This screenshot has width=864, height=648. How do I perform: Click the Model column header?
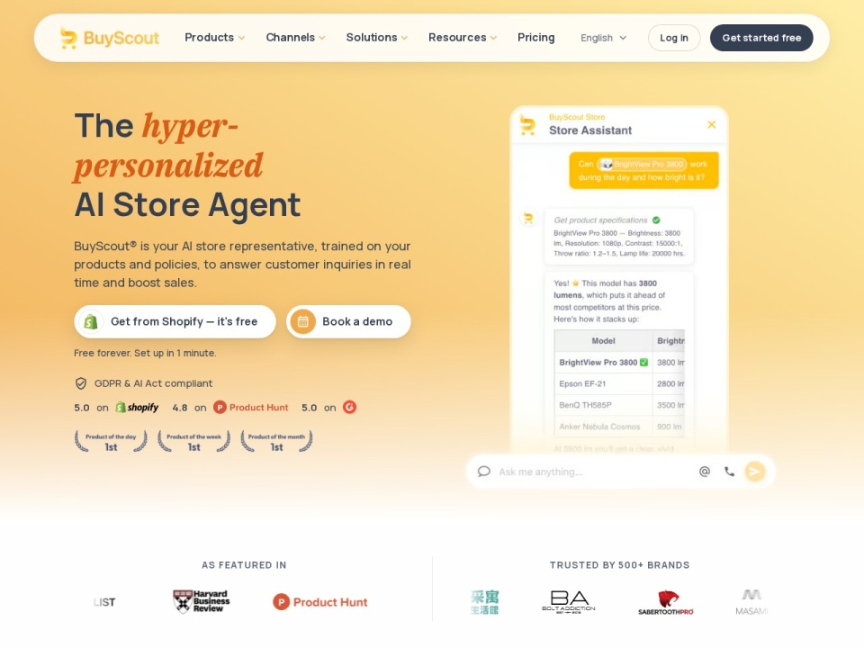[603, 341]
